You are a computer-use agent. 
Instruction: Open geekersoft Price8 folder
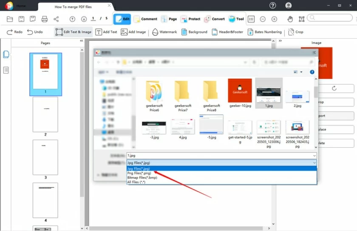212,96
